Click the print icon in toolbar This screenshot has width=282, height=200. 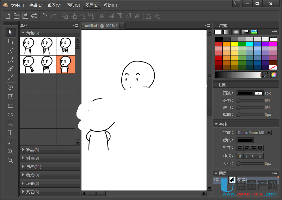click(x=34, y=16)
